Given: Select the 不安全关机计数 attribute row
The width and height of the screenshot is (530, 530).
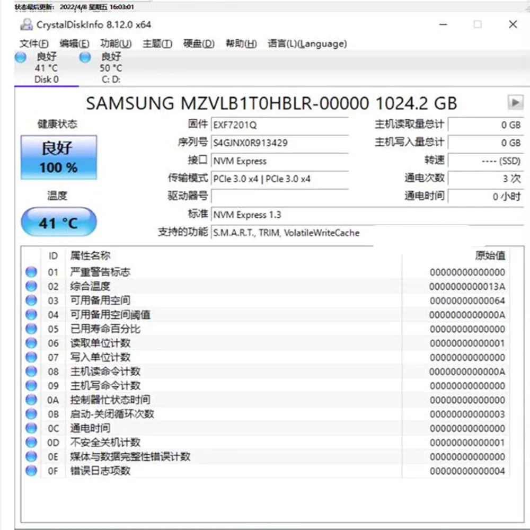Looking at the screenshot, I should (266, 443).
